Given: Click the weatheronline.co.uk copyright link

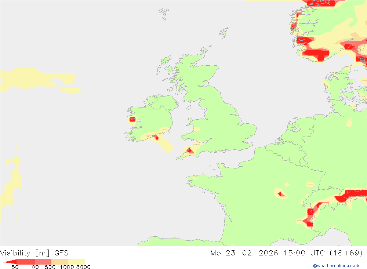Looking at the screenshot, I should [336, 266].
